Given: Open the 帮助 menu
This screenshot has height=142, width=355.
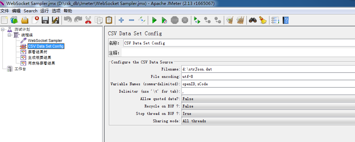Looking at the screenshot, I should pyautogui.click(x=68, y=11).
